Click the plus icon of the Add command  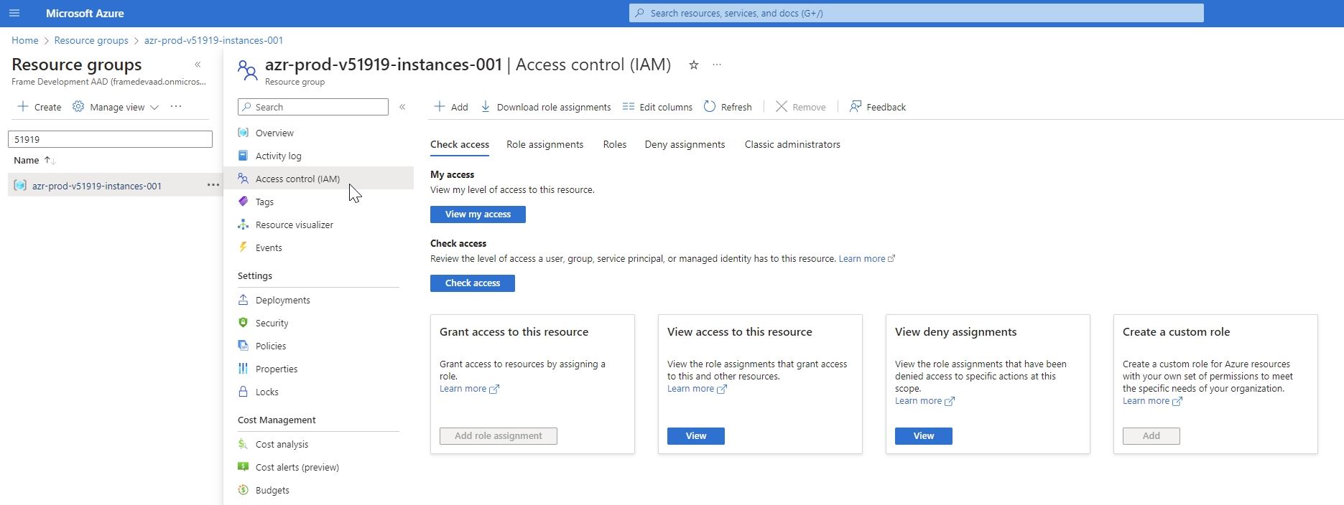440,106
